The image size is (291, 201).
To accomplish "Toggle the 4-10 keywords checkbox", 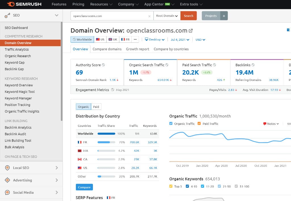I will pos(187,186).
